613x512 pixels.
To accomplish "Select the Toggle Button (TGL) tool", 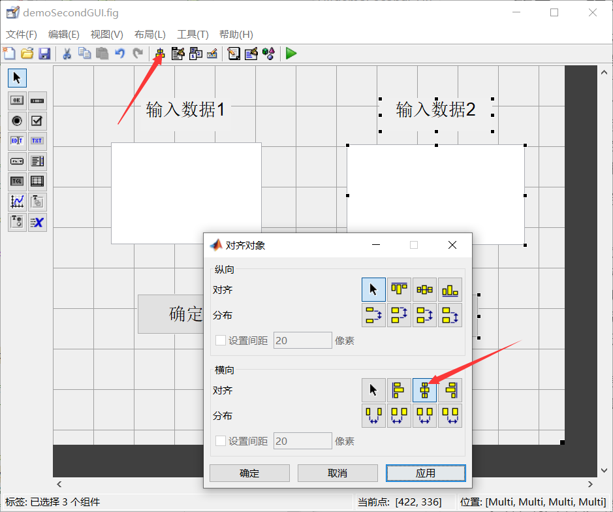I will tap(17, 181).
